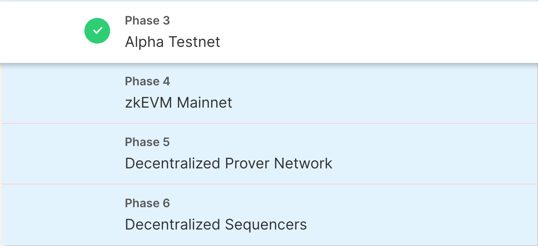Image resolution: width=538 pixels, height=246 pixels.
Task: Open the Decentralized Prover Network title
Action: 228,163
